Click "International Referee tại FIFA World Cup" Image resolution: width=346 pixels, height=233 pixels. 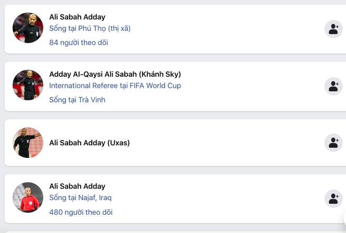(x=115, y=85)
